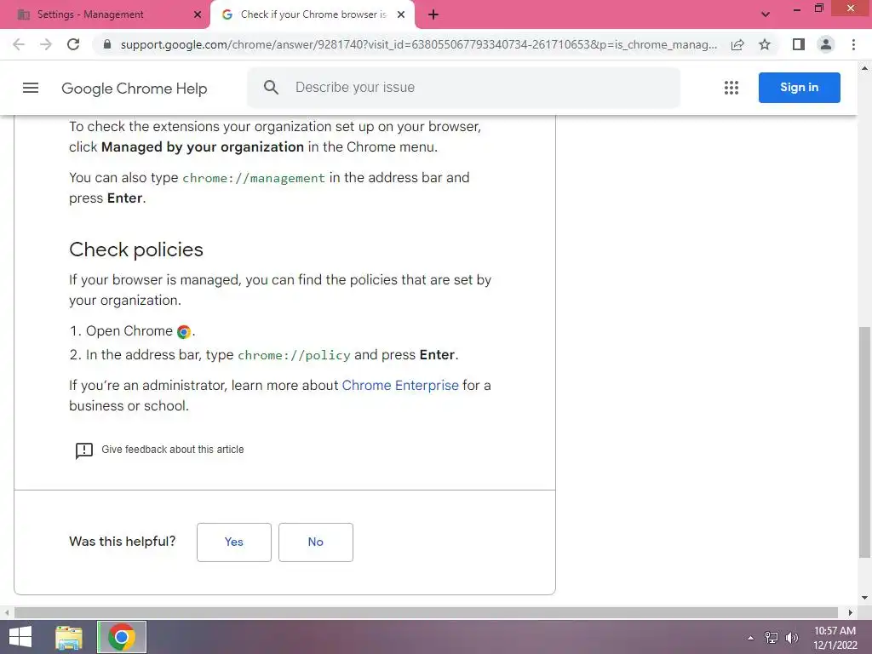Click the search magnifier icon

[x=271, y=88]
